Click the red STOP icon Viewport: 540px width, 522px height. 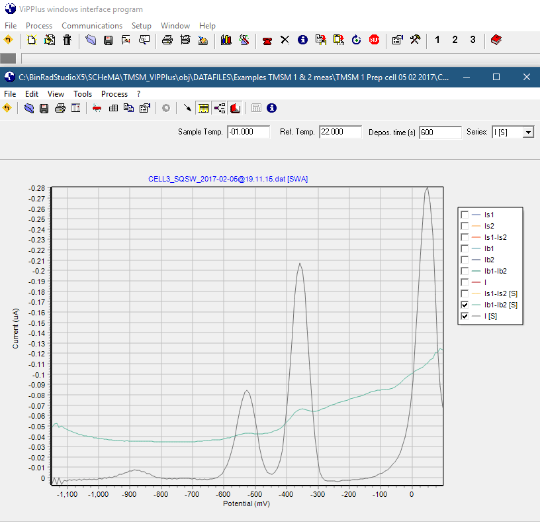tap(374, 40)
